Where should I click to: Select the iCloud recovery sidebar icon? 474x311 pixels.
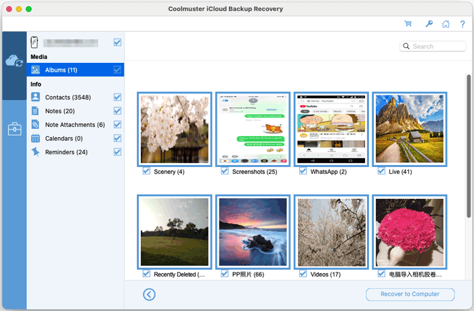click(14, 61)
